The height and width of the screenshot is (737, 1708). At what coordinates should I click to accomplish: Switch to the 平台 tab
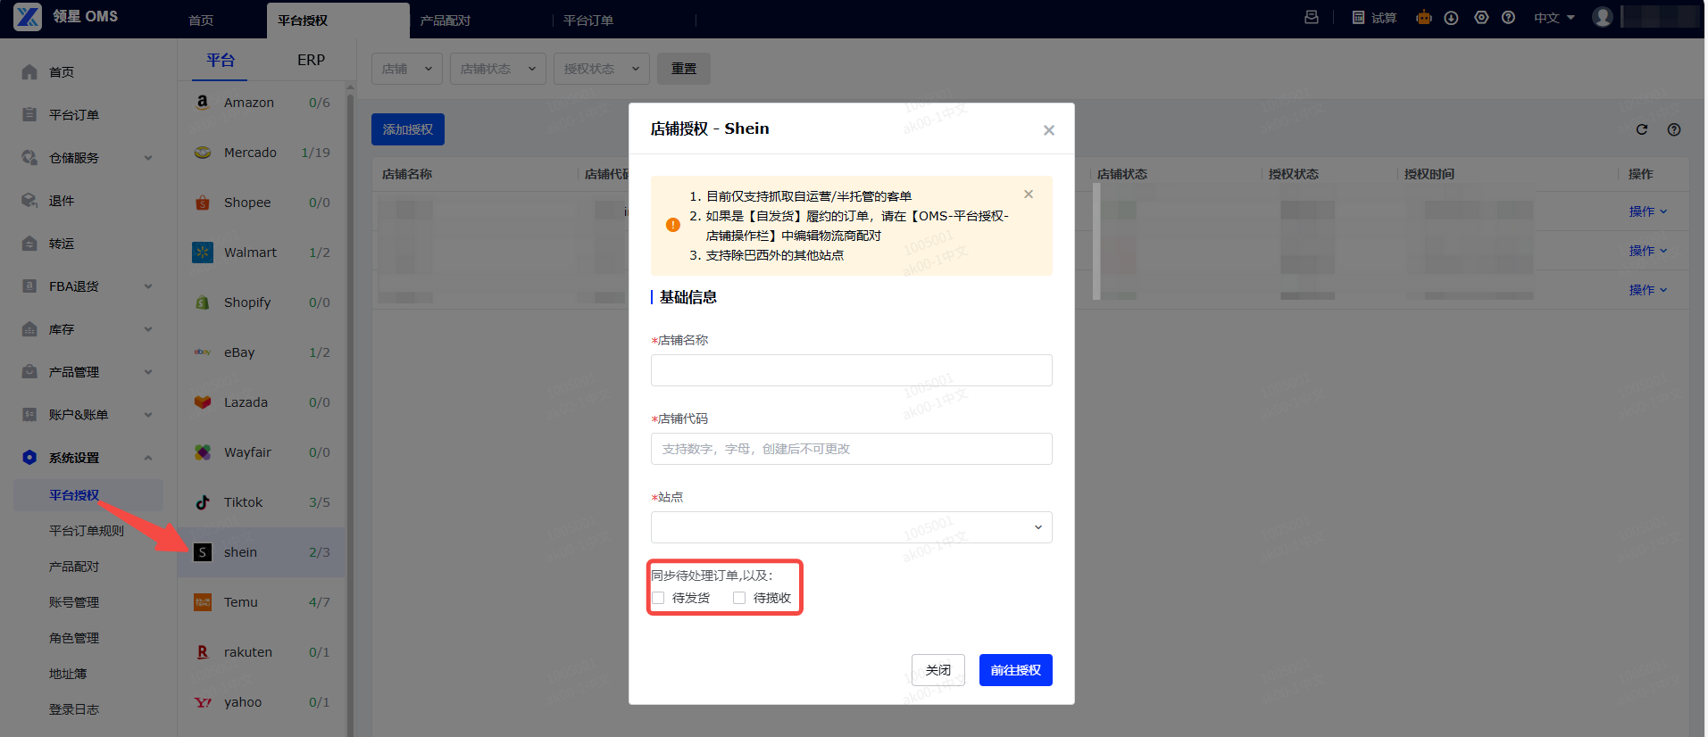pos(220,60)
